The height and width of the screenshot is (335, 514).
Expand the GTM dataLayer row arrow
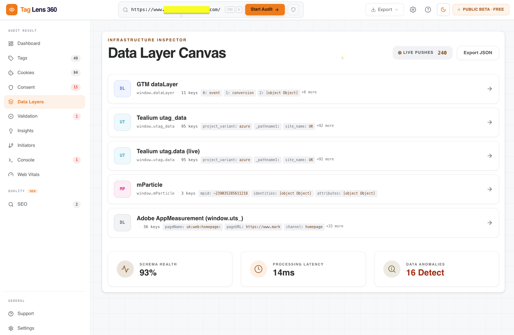pyautogui.click(x=490, y=89)
